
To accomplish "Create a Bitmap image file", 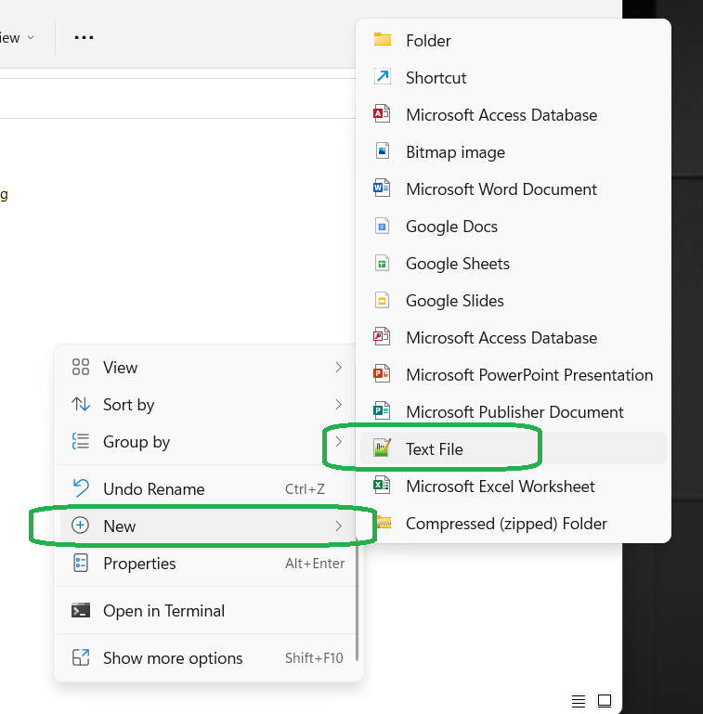I will point(514,152).
